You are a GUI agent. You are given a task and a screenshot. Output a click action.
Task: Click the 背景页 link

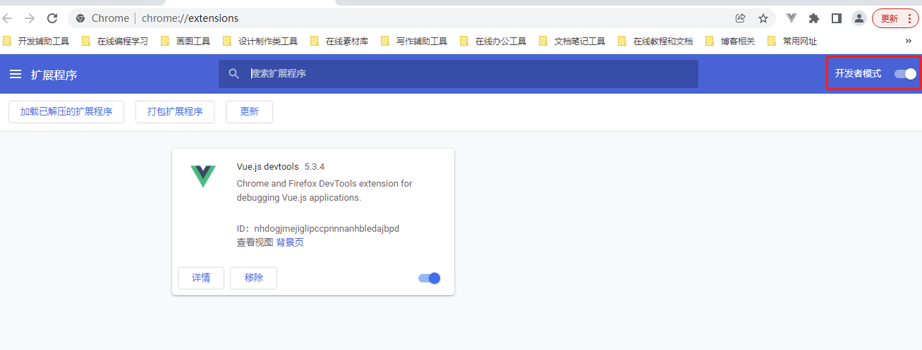(290, 242)
